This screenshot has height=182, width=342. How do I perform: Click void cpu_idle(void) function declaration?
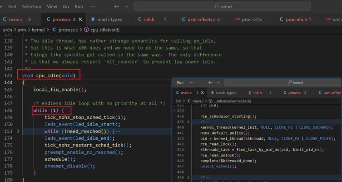pyautogui.click(x=49, y=76)
